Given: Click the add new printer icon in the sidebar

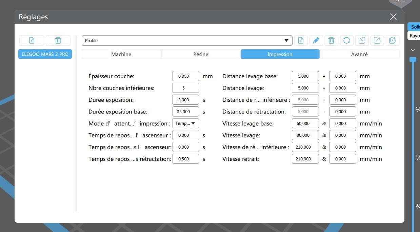Looking at the screenshot, I should (32, 41).
